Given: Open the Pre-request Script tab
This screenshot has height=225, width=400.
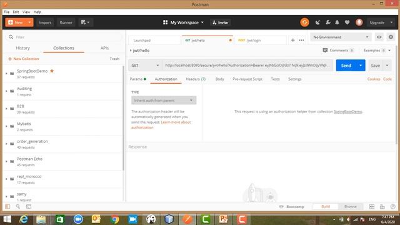Looking at the screenshot, I should point(247,79).
